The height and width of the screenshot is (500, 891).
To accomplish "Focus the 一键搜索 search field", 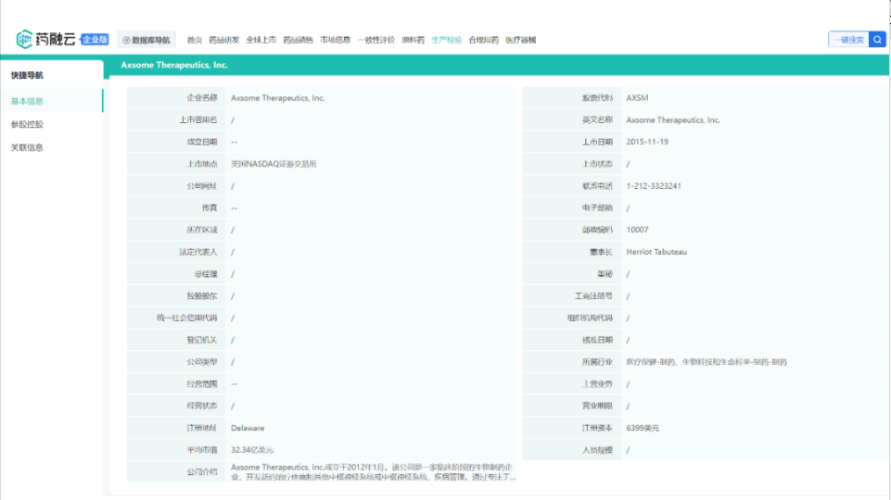I will click(848, 40).
